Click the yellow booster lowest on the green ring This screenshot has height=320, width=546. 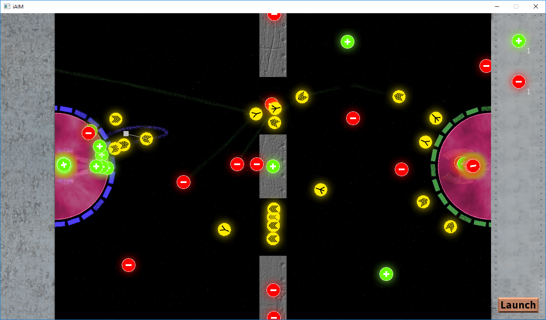(x=451, y=227)
